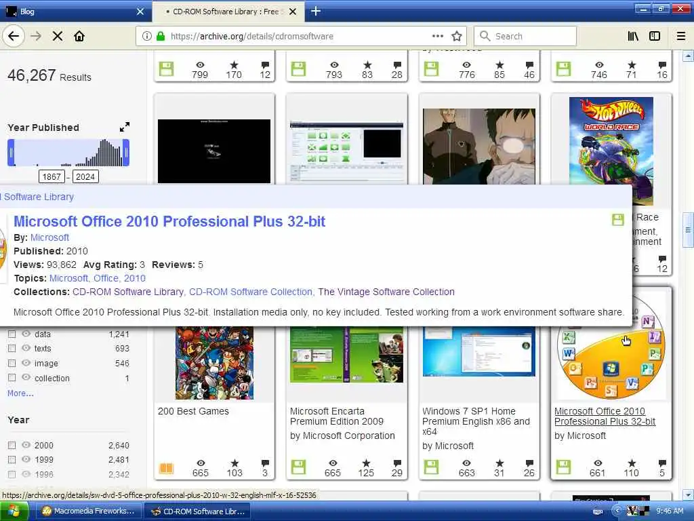
Task: Go back to the previous page
Action: (14, 36)
